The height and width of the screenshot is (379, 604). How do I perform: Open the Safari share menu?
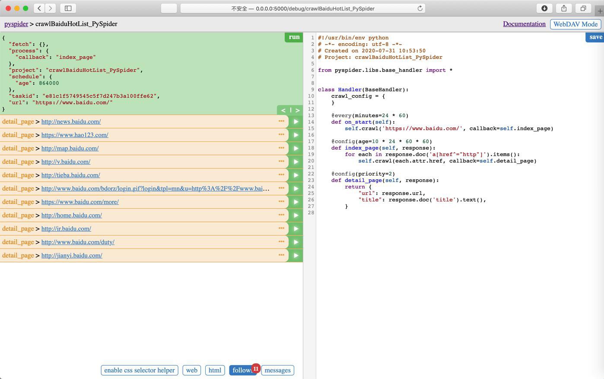click(x=564, y=8)
